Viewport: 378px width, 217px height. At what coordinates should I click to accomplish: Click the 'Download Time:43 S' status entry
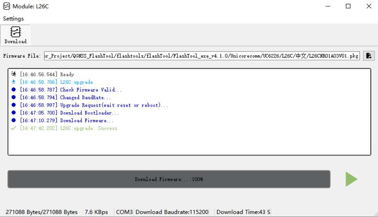click(243, 212)
